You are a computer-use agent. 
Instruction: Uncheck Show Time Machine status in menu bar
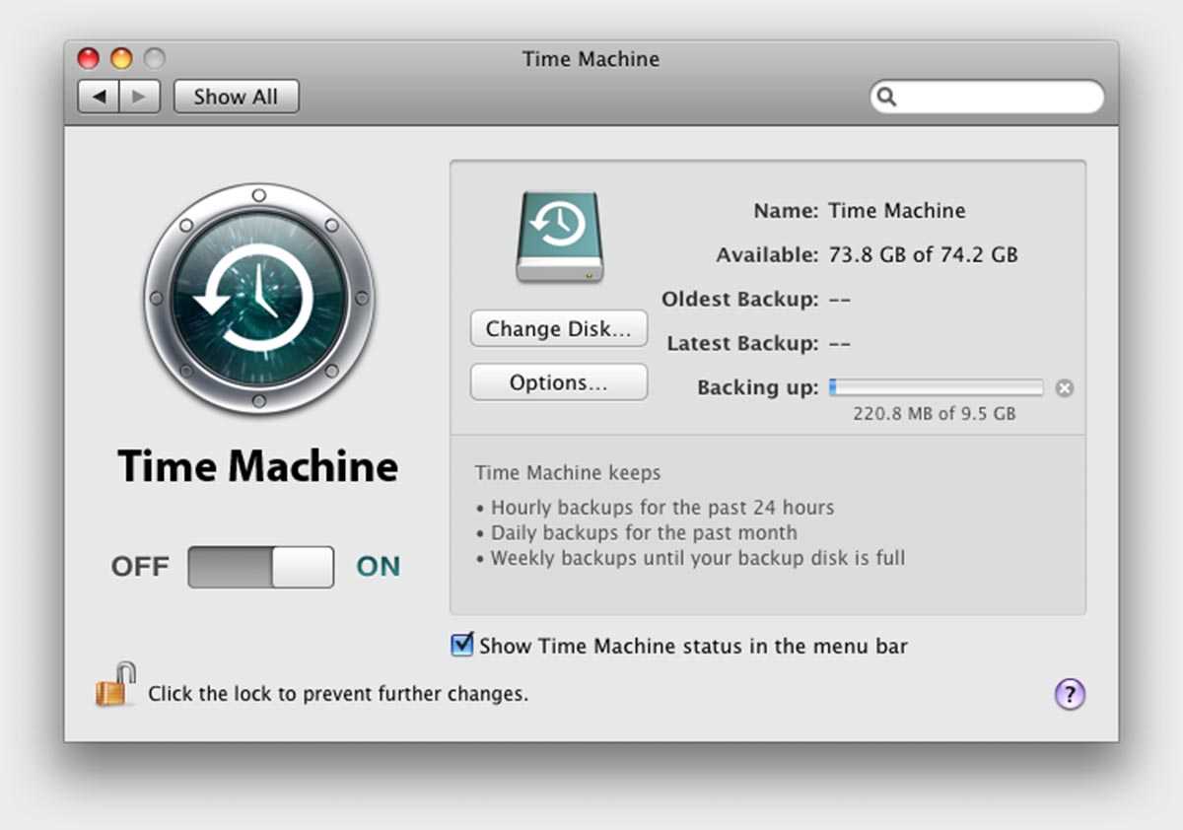tap(461, 646)
